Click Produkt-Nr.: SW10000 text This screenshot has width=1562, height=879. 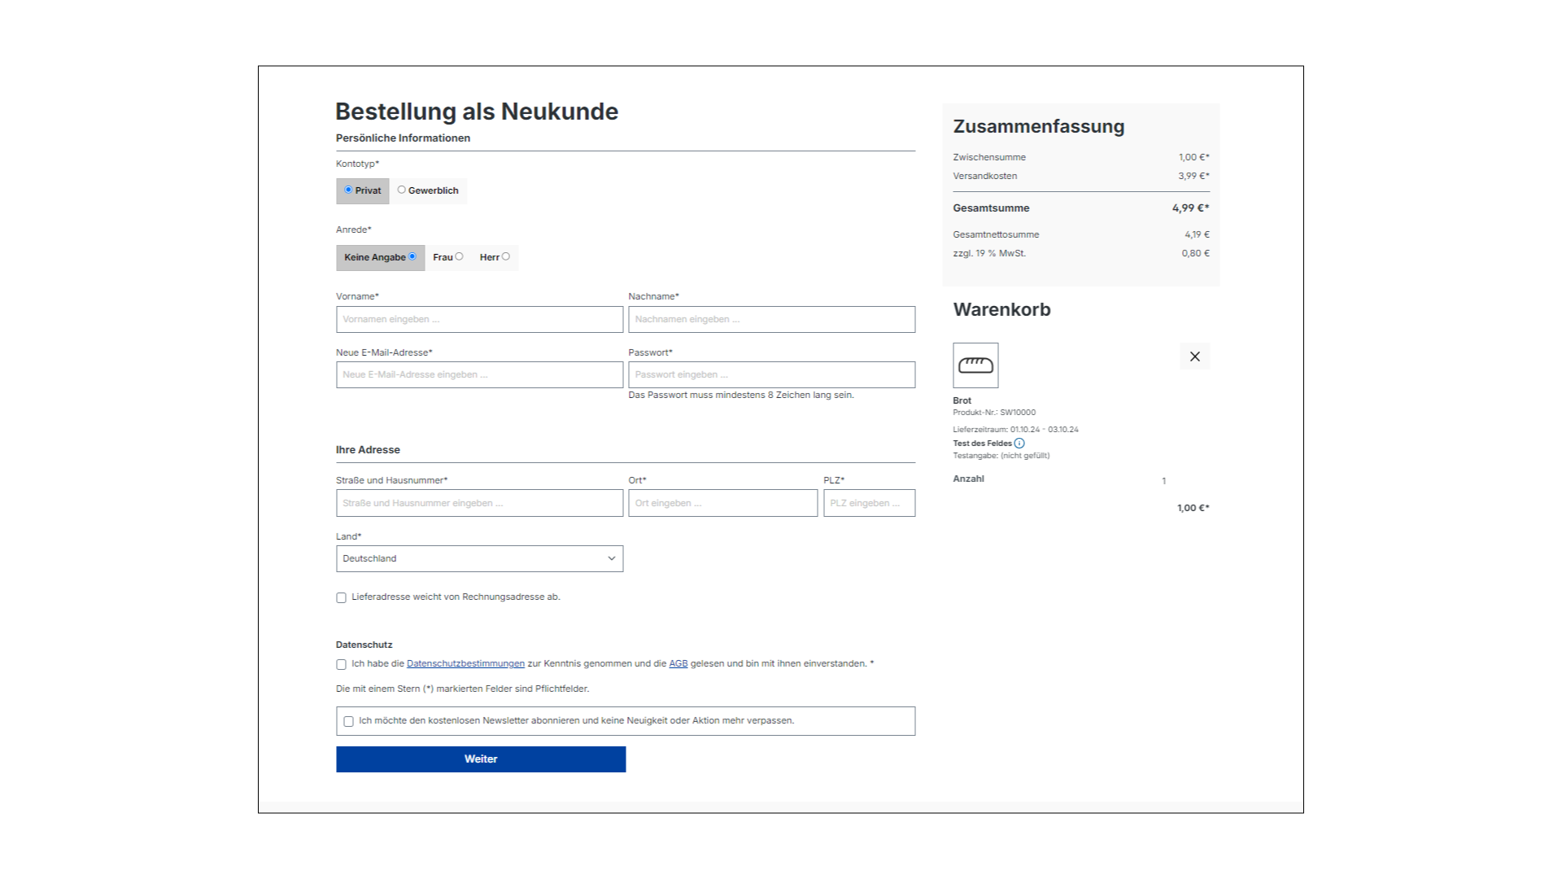point(994,413)
